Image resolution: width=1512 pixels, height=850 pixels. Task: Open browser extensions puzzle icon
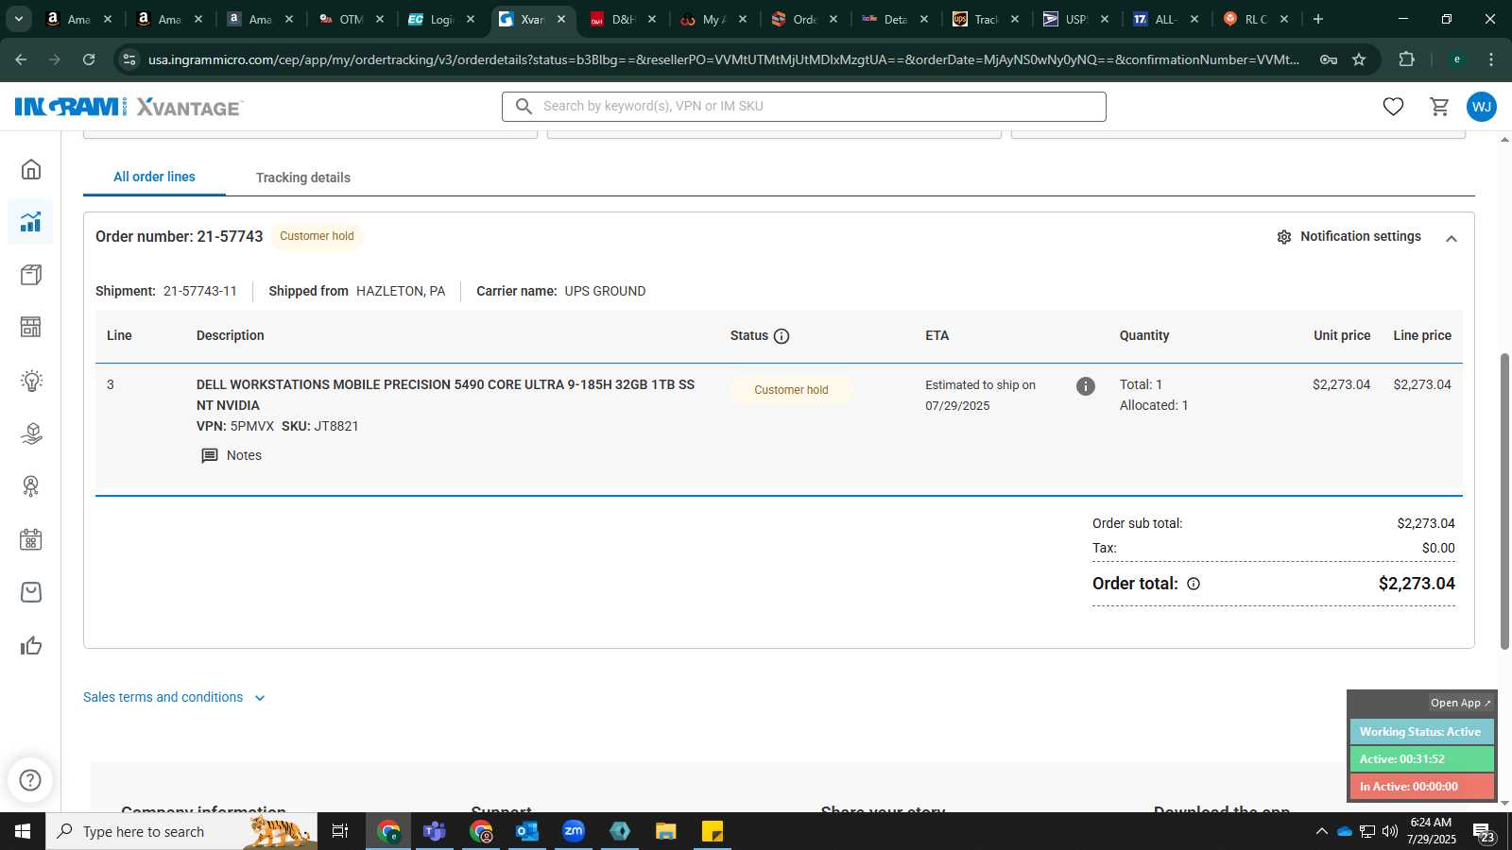click(x=1406, y=59)
